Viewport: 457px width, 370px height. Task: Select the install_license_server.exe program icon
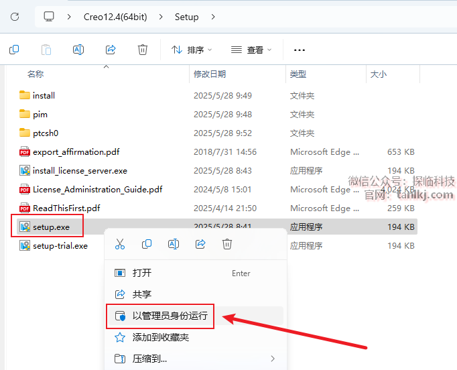(x=25, y=170)
